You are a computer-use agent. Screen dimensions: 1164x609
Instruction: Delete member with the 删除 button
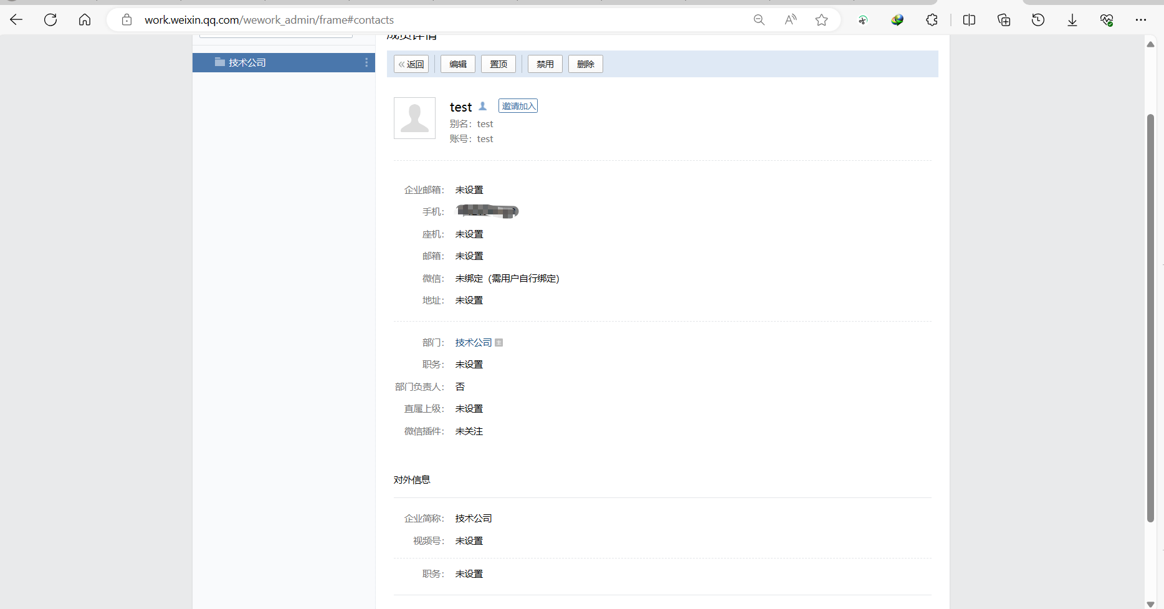pos(586,64)
